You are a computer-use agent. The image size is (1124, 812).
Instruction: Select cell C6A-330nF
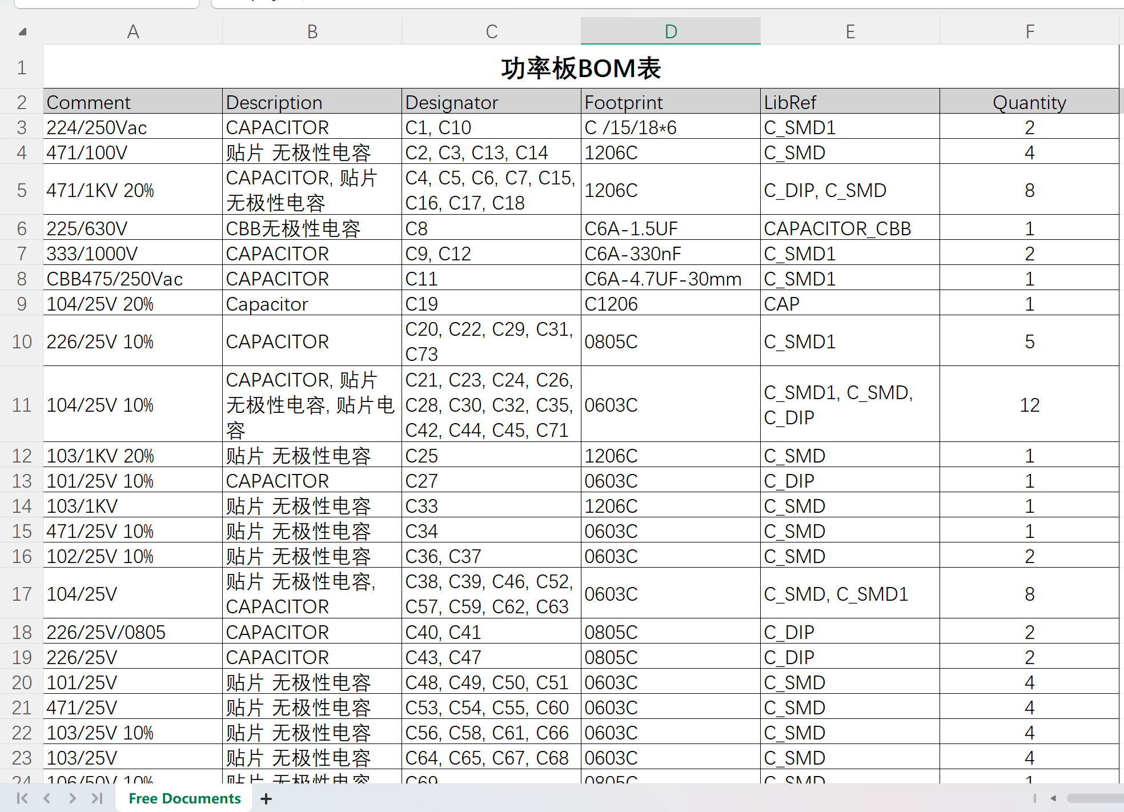(x=671, y=253)
